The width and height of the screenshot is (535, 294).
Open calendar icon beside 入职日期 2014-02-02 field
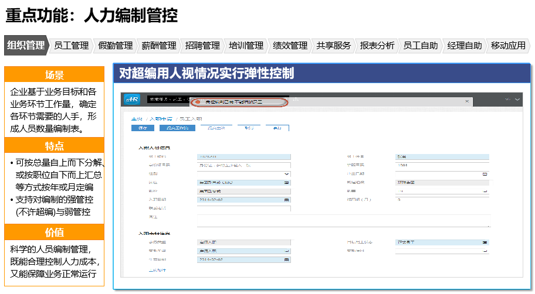[x=287, y=200]
